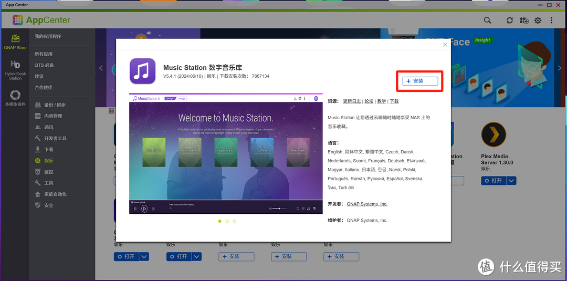Open the 教学 link
Image resolution: width=567 pixels, height=281 pixels.
coord(382,101)
